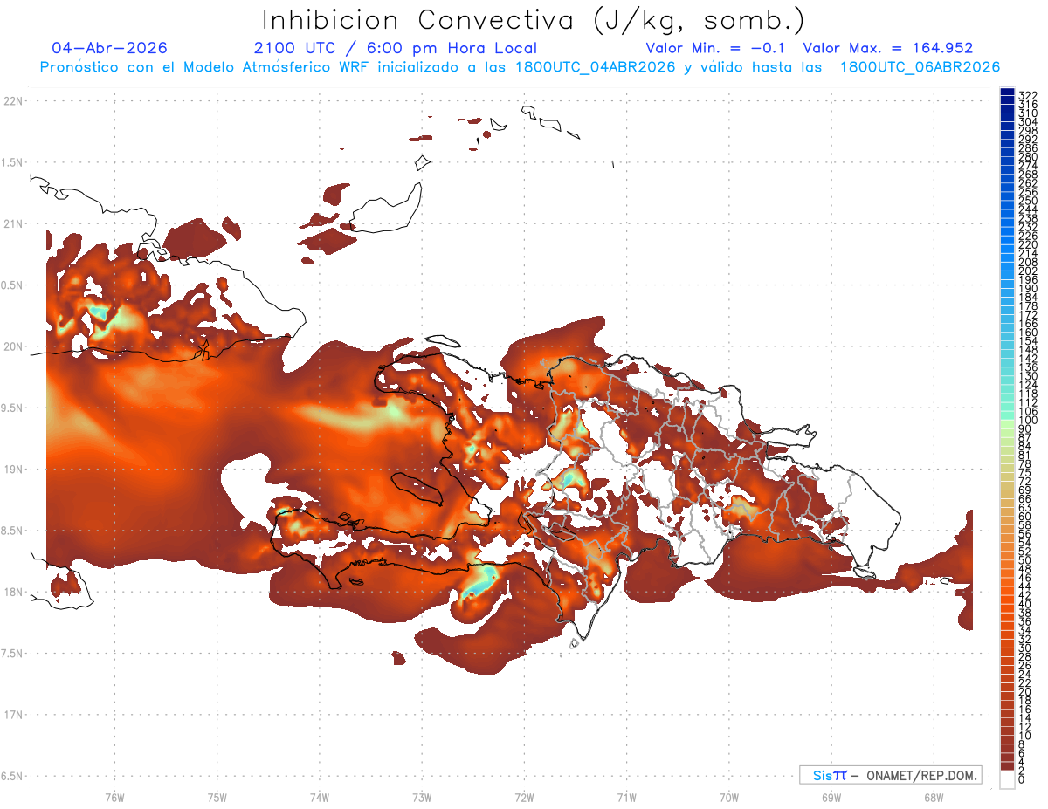The height and width of the screenshot is (809, 1048).
Task: Select the 1800UTC_06ABR2026 valid-until time text
Action: pos(920,66)
